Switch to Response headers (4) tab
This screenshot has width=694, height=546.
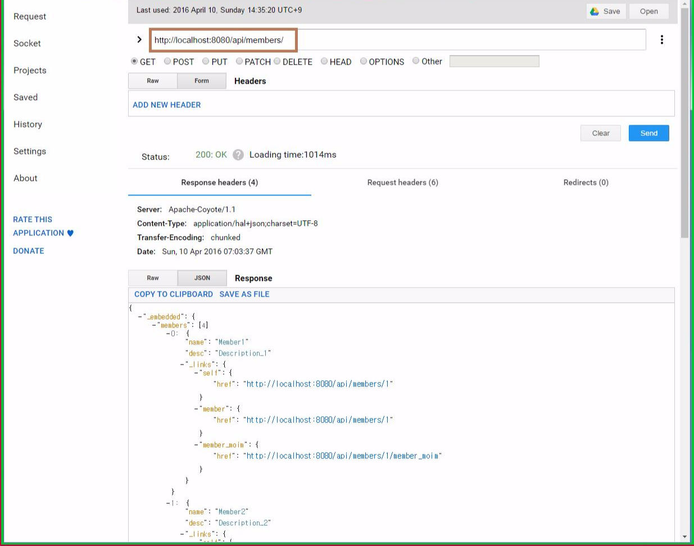pyautogui.click(x=220, y=183)
